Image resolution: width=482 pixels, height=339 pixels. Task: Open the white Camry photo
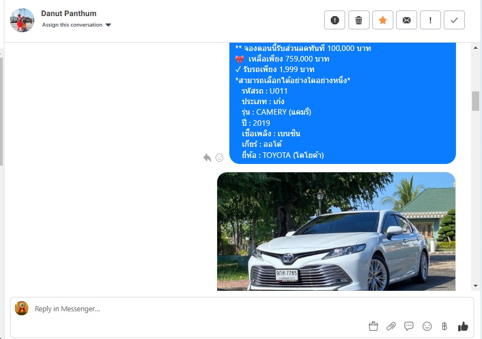[336, 232]
